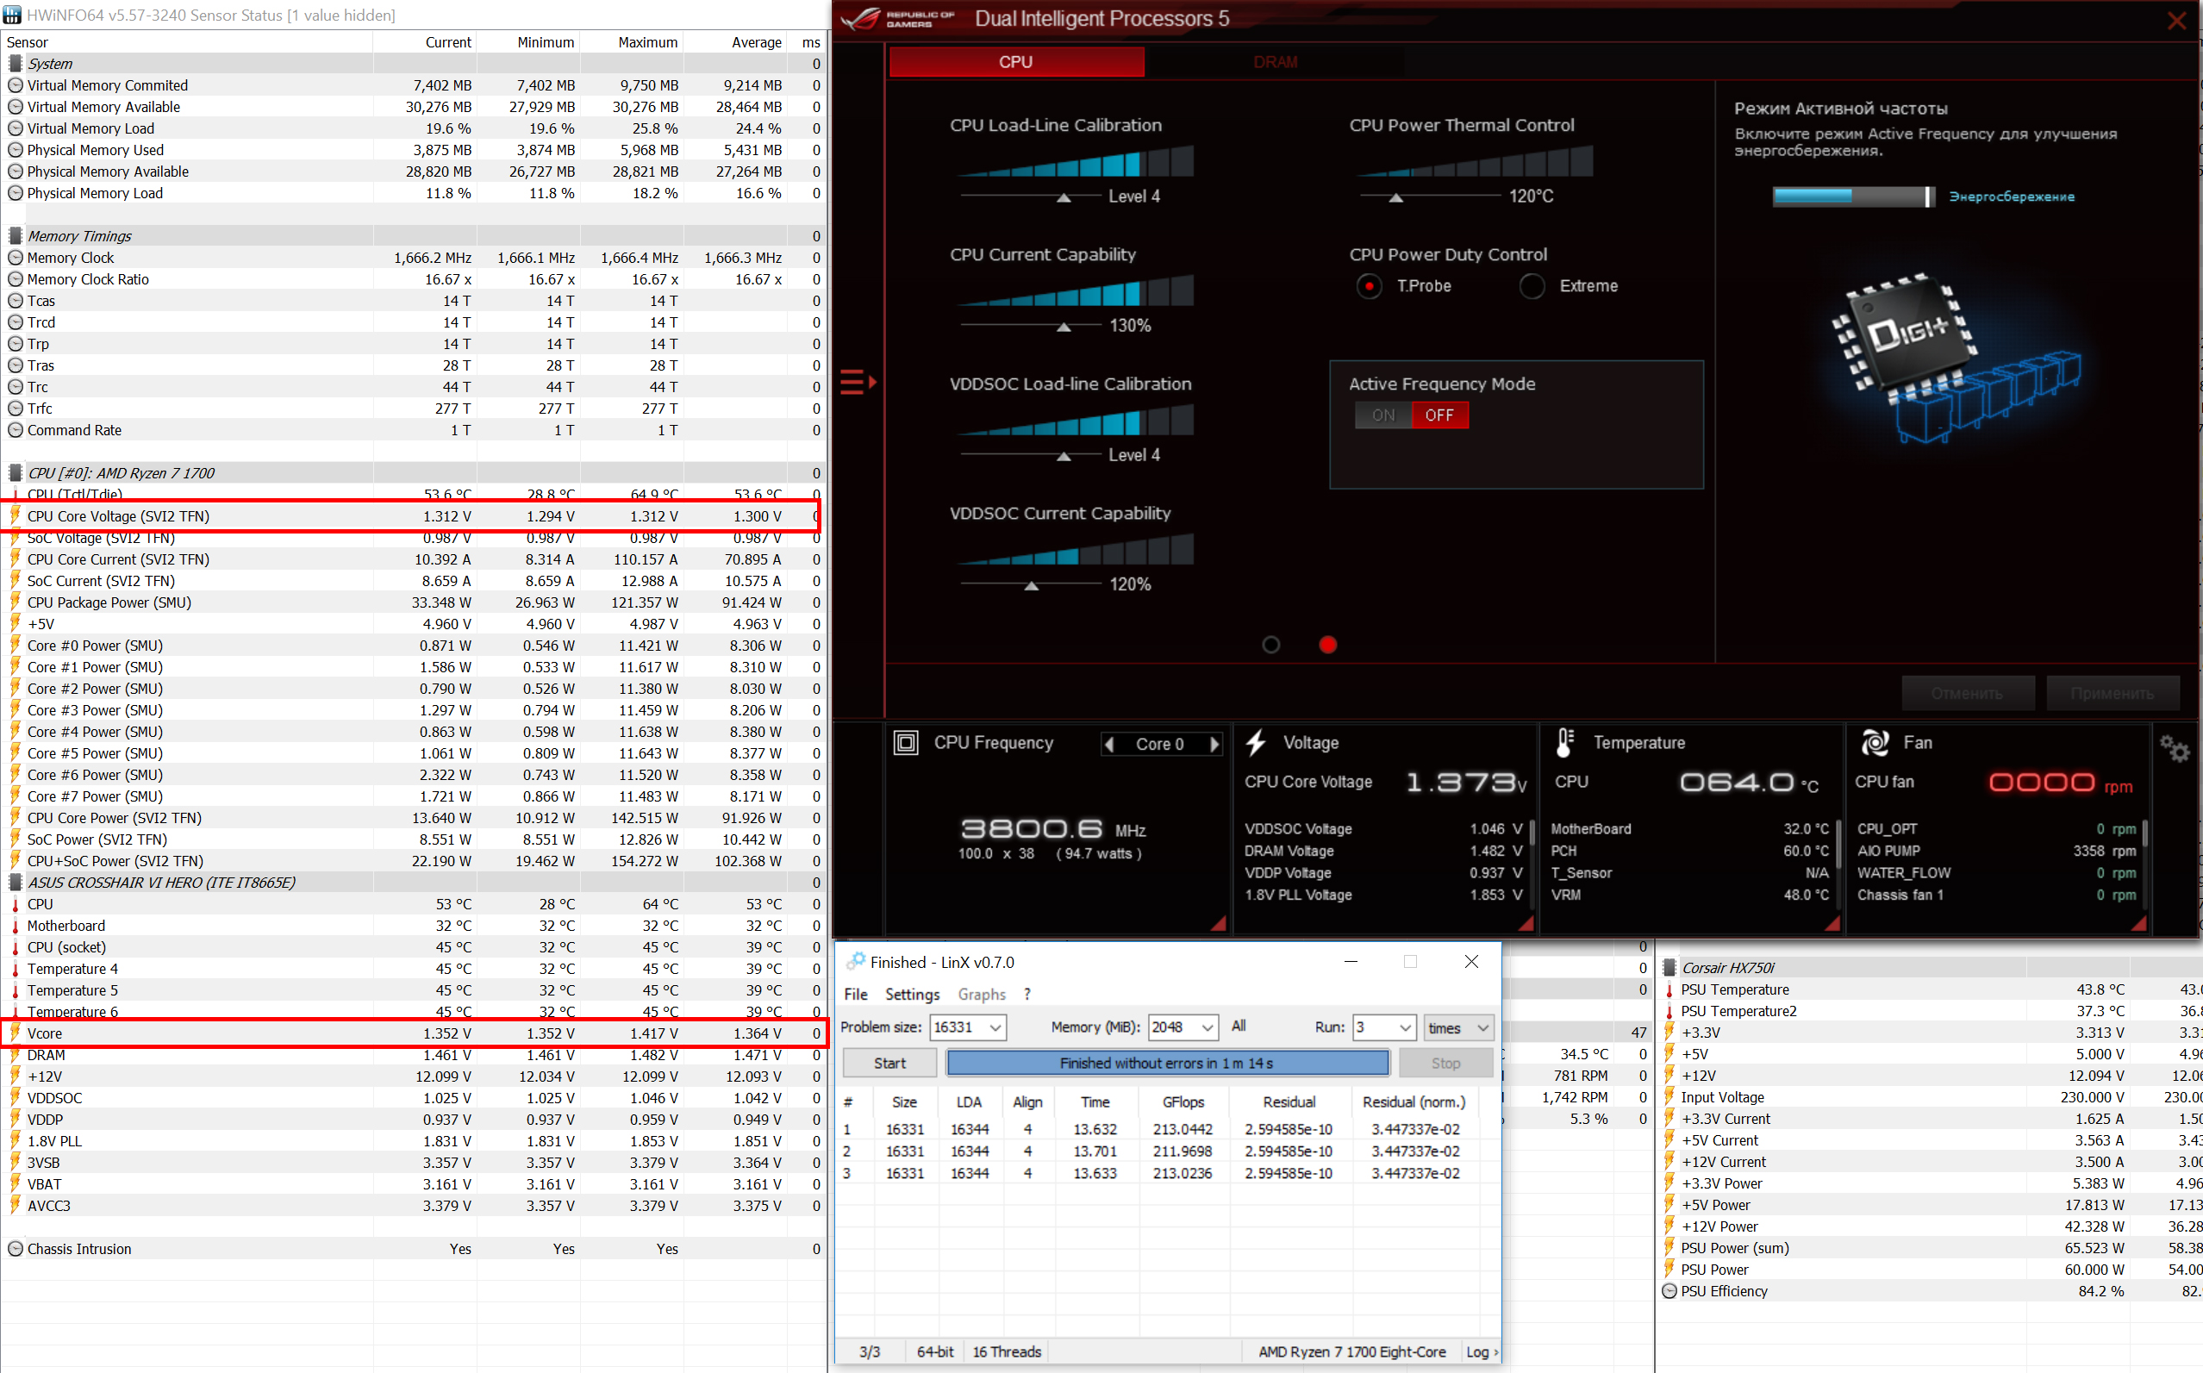This screenshot has height=1373, width=2203.
Task: Expand the Run count dropdown
Action: click(x=1405, y=1027)
